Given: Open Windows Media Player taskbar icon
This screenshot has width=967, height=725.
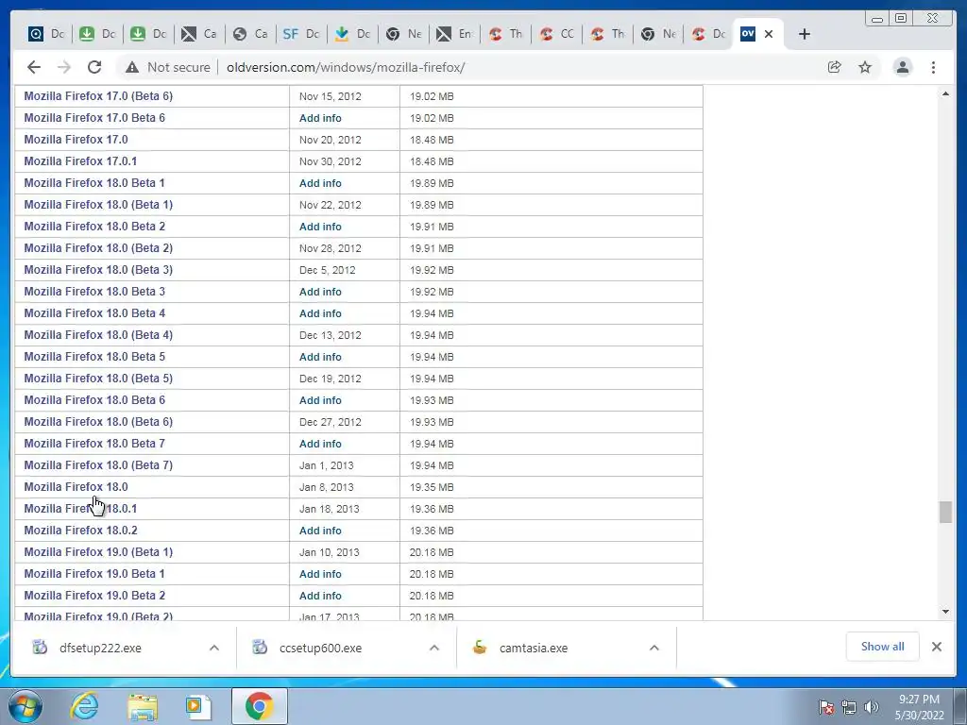Looking at the screenshot, I should point(198,706).
